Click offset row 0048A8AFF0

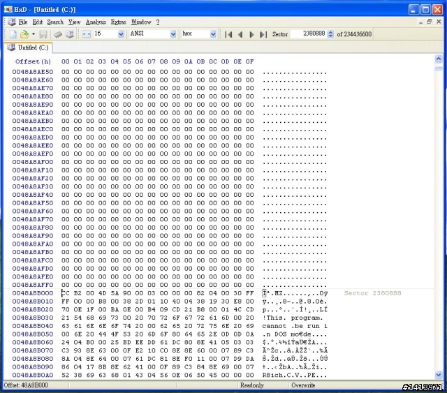coord(33,285)
